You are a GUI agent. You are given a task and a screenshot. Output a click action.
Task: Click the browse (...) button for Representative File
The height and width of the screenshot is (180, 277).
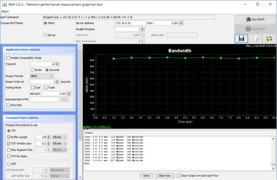click(64, 99)
